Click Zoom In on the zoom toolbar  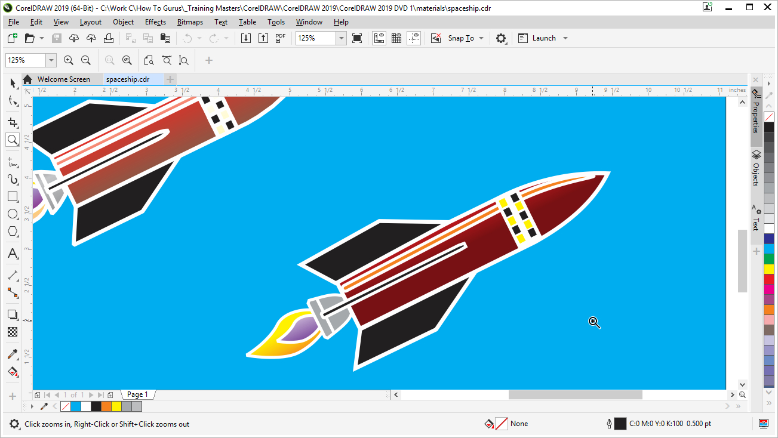click(68, 60)
